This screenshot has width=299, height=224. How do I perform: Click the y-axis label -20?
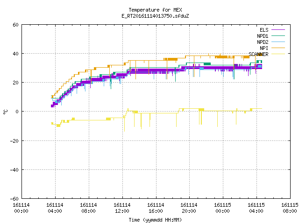(14, 141)
